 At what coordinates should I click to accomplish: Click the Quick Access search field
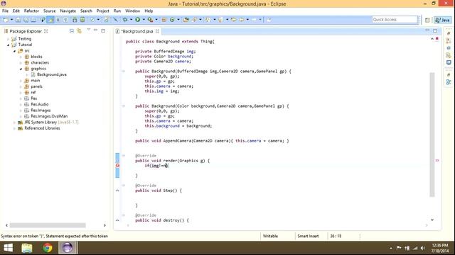(395, 20)
